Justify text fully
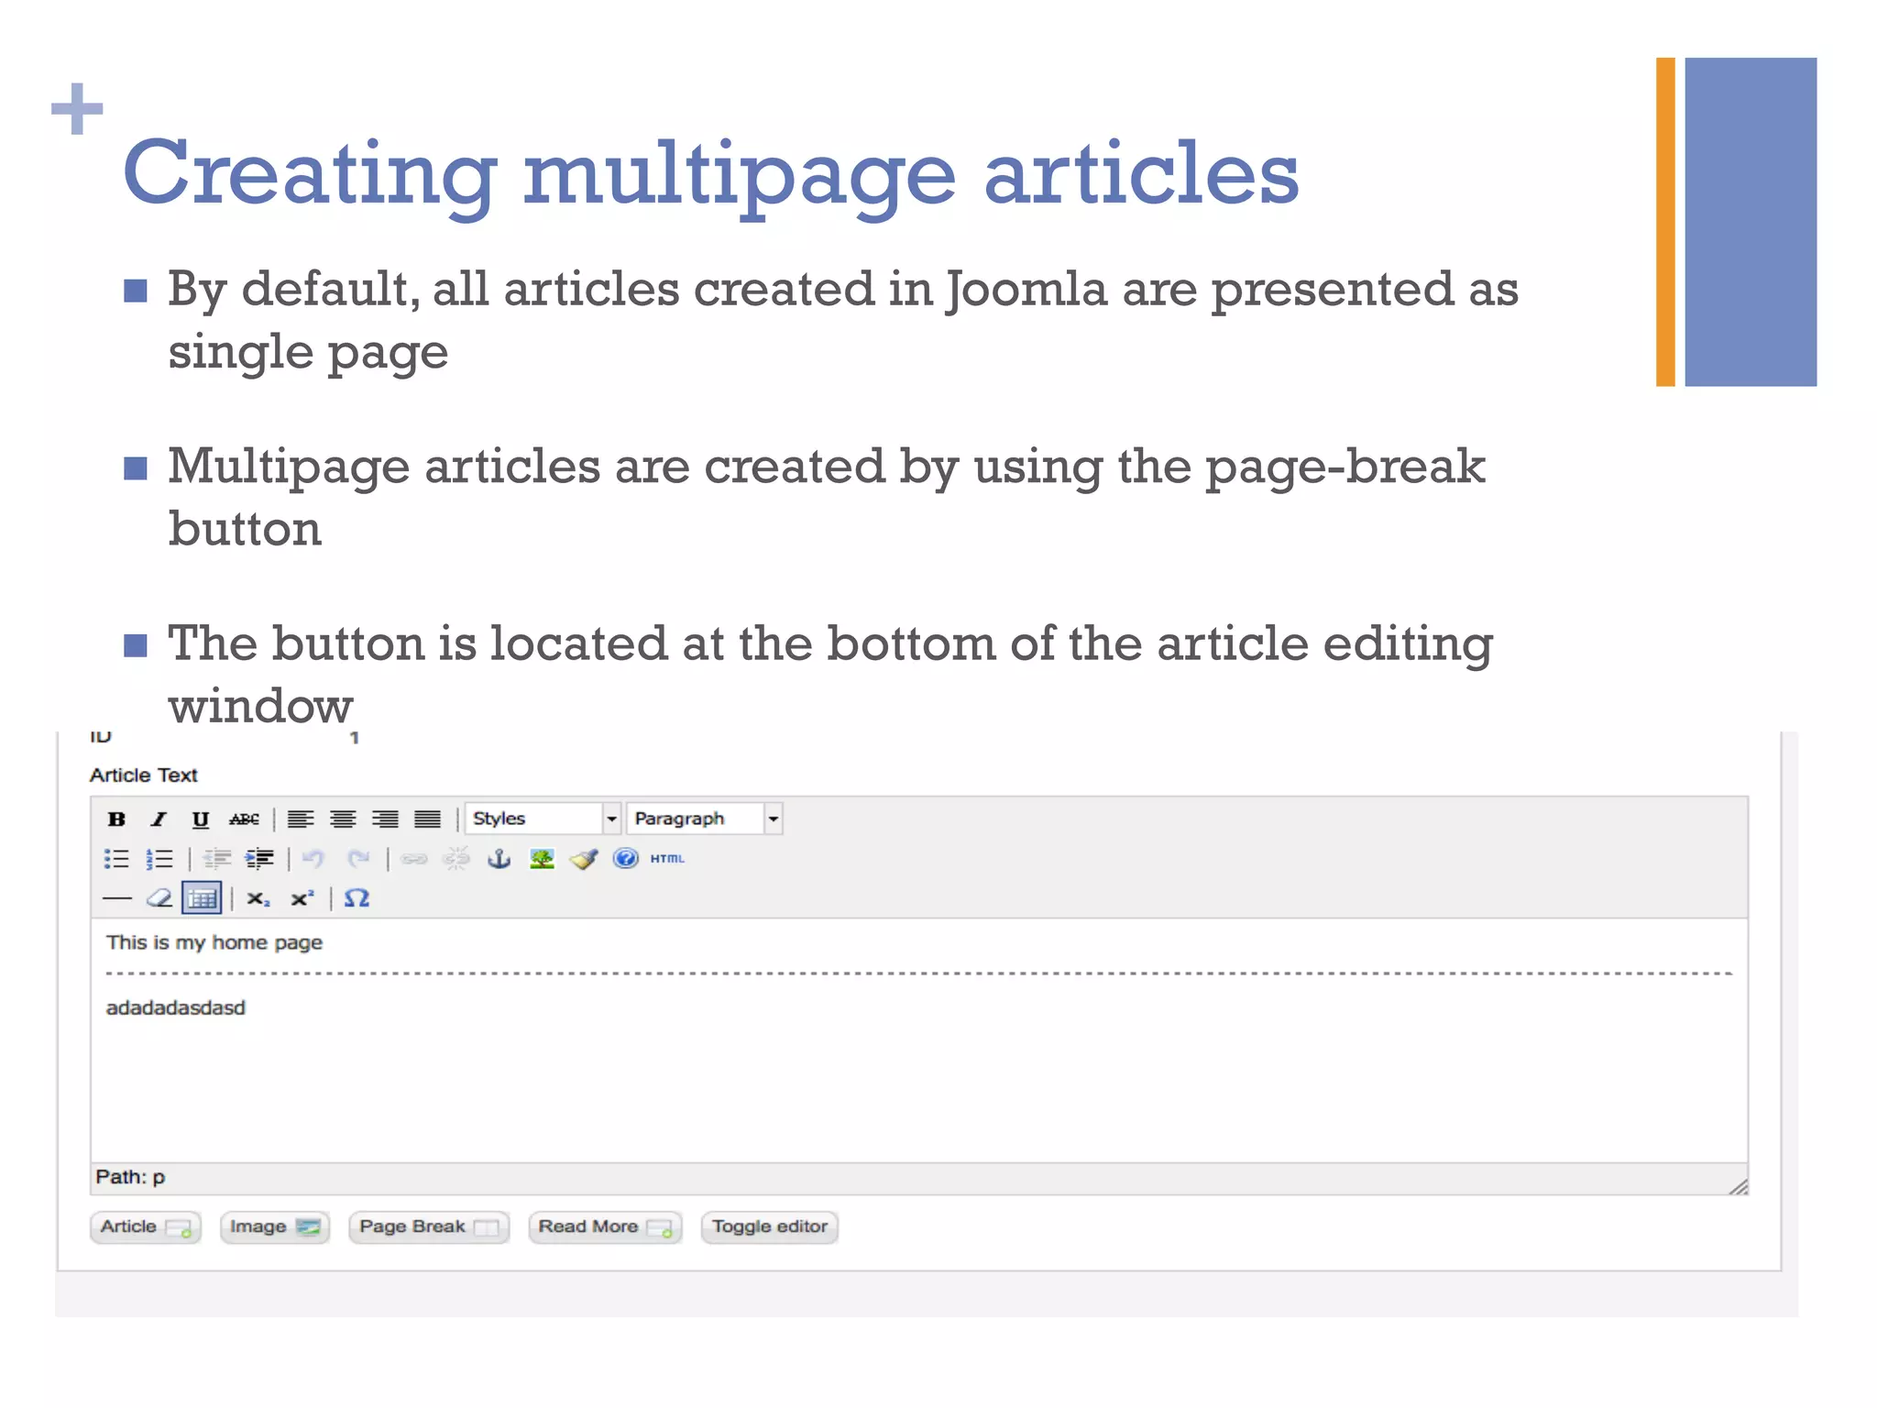This screenshot has height=1408, width=1877. click(427, 819)
